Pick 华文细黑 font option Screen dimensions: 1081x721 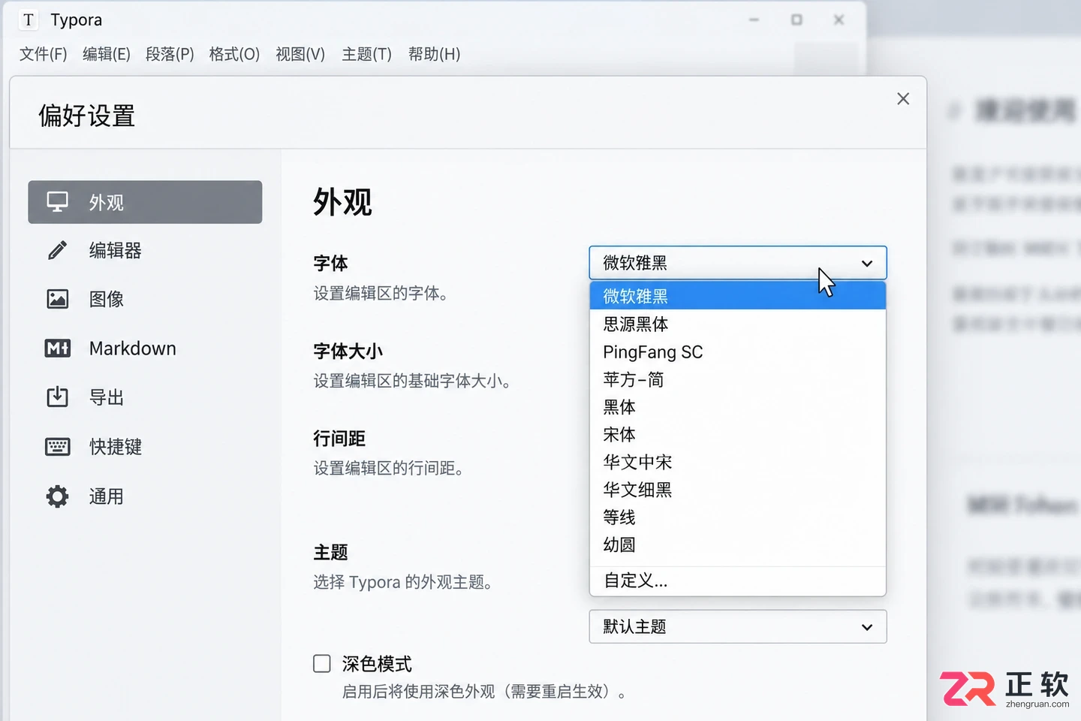tap(738, 490)
